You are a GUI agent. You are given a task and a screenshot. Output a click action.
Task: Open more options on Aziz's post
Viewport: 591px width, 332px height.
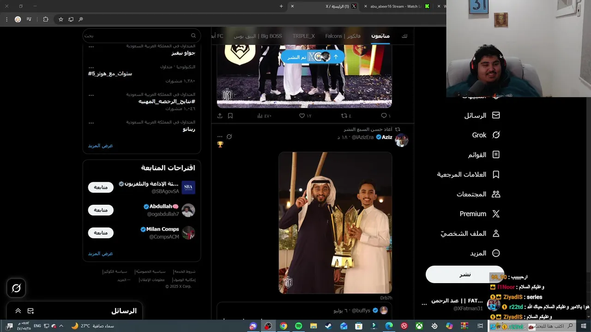coord(220,136)
